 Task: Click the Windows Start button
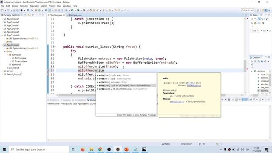[x=4, y=149]
